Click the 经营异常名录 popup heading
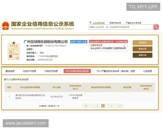 (x=96, y=45)
